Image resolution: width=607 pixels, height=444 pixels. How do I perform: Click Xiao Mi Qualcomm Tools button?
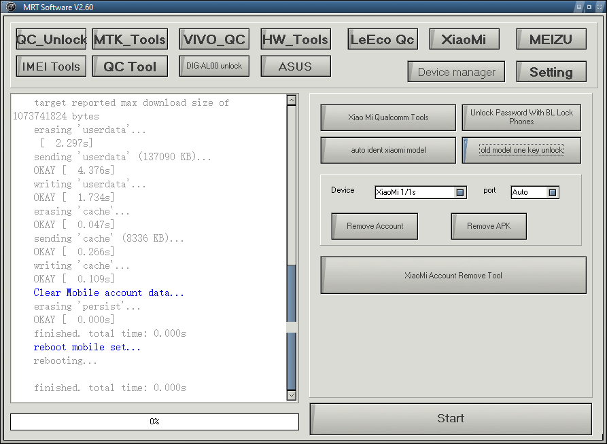(x=388, y=117)
